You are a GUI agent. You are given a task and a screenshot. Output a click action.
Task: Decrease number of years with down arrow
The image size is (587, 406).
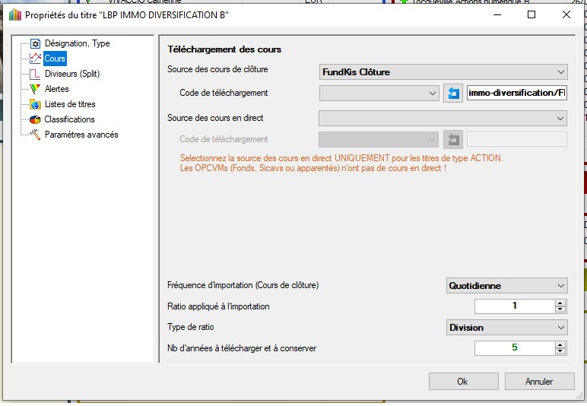pyautogui.click(x=560, y=351)
